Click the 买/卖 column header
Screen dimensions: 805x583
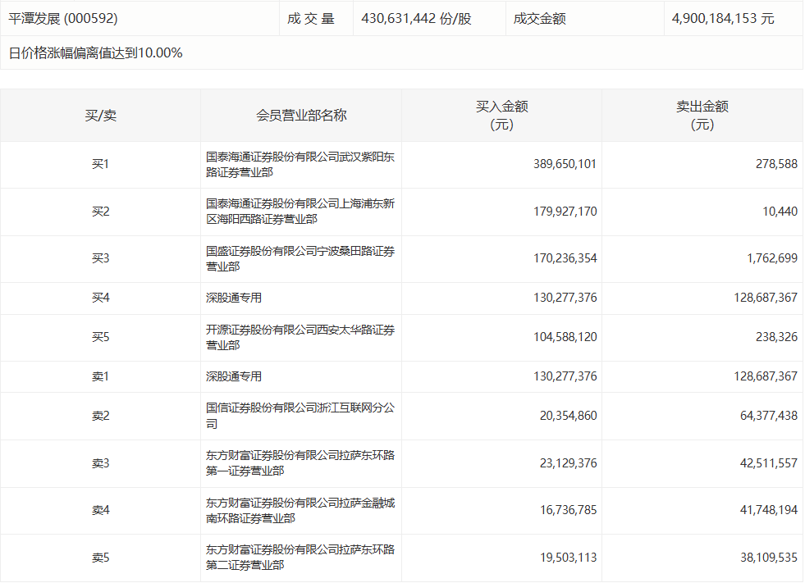(x=100, y=116)
